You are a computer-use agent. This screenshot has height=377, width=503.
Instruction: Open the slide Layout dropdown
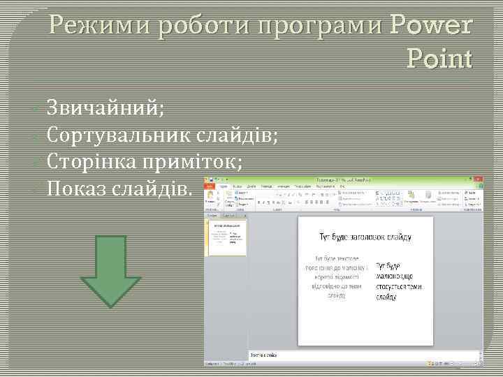pyautogui.click(x=242, y=193)
